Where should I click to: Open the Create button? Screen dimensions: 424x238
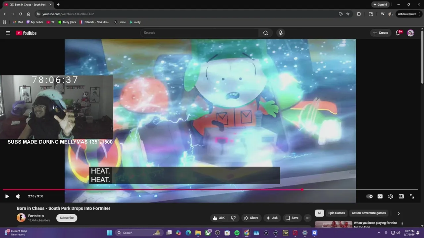coord(380,33)
